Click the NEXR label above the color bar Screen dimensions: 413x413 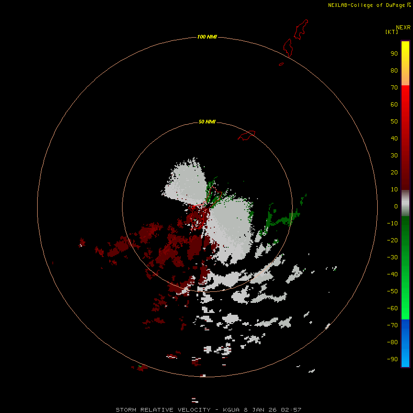coord(403,28)
